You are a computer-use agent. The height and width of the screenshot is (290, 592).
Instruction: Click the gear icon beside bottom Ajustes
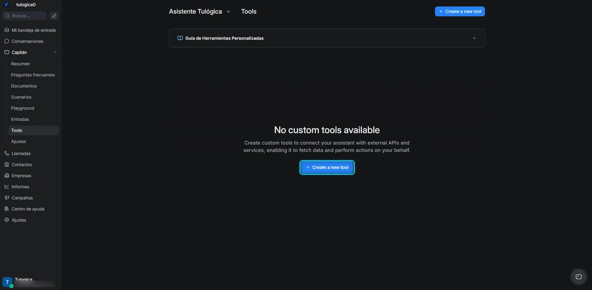pos(7,220)
